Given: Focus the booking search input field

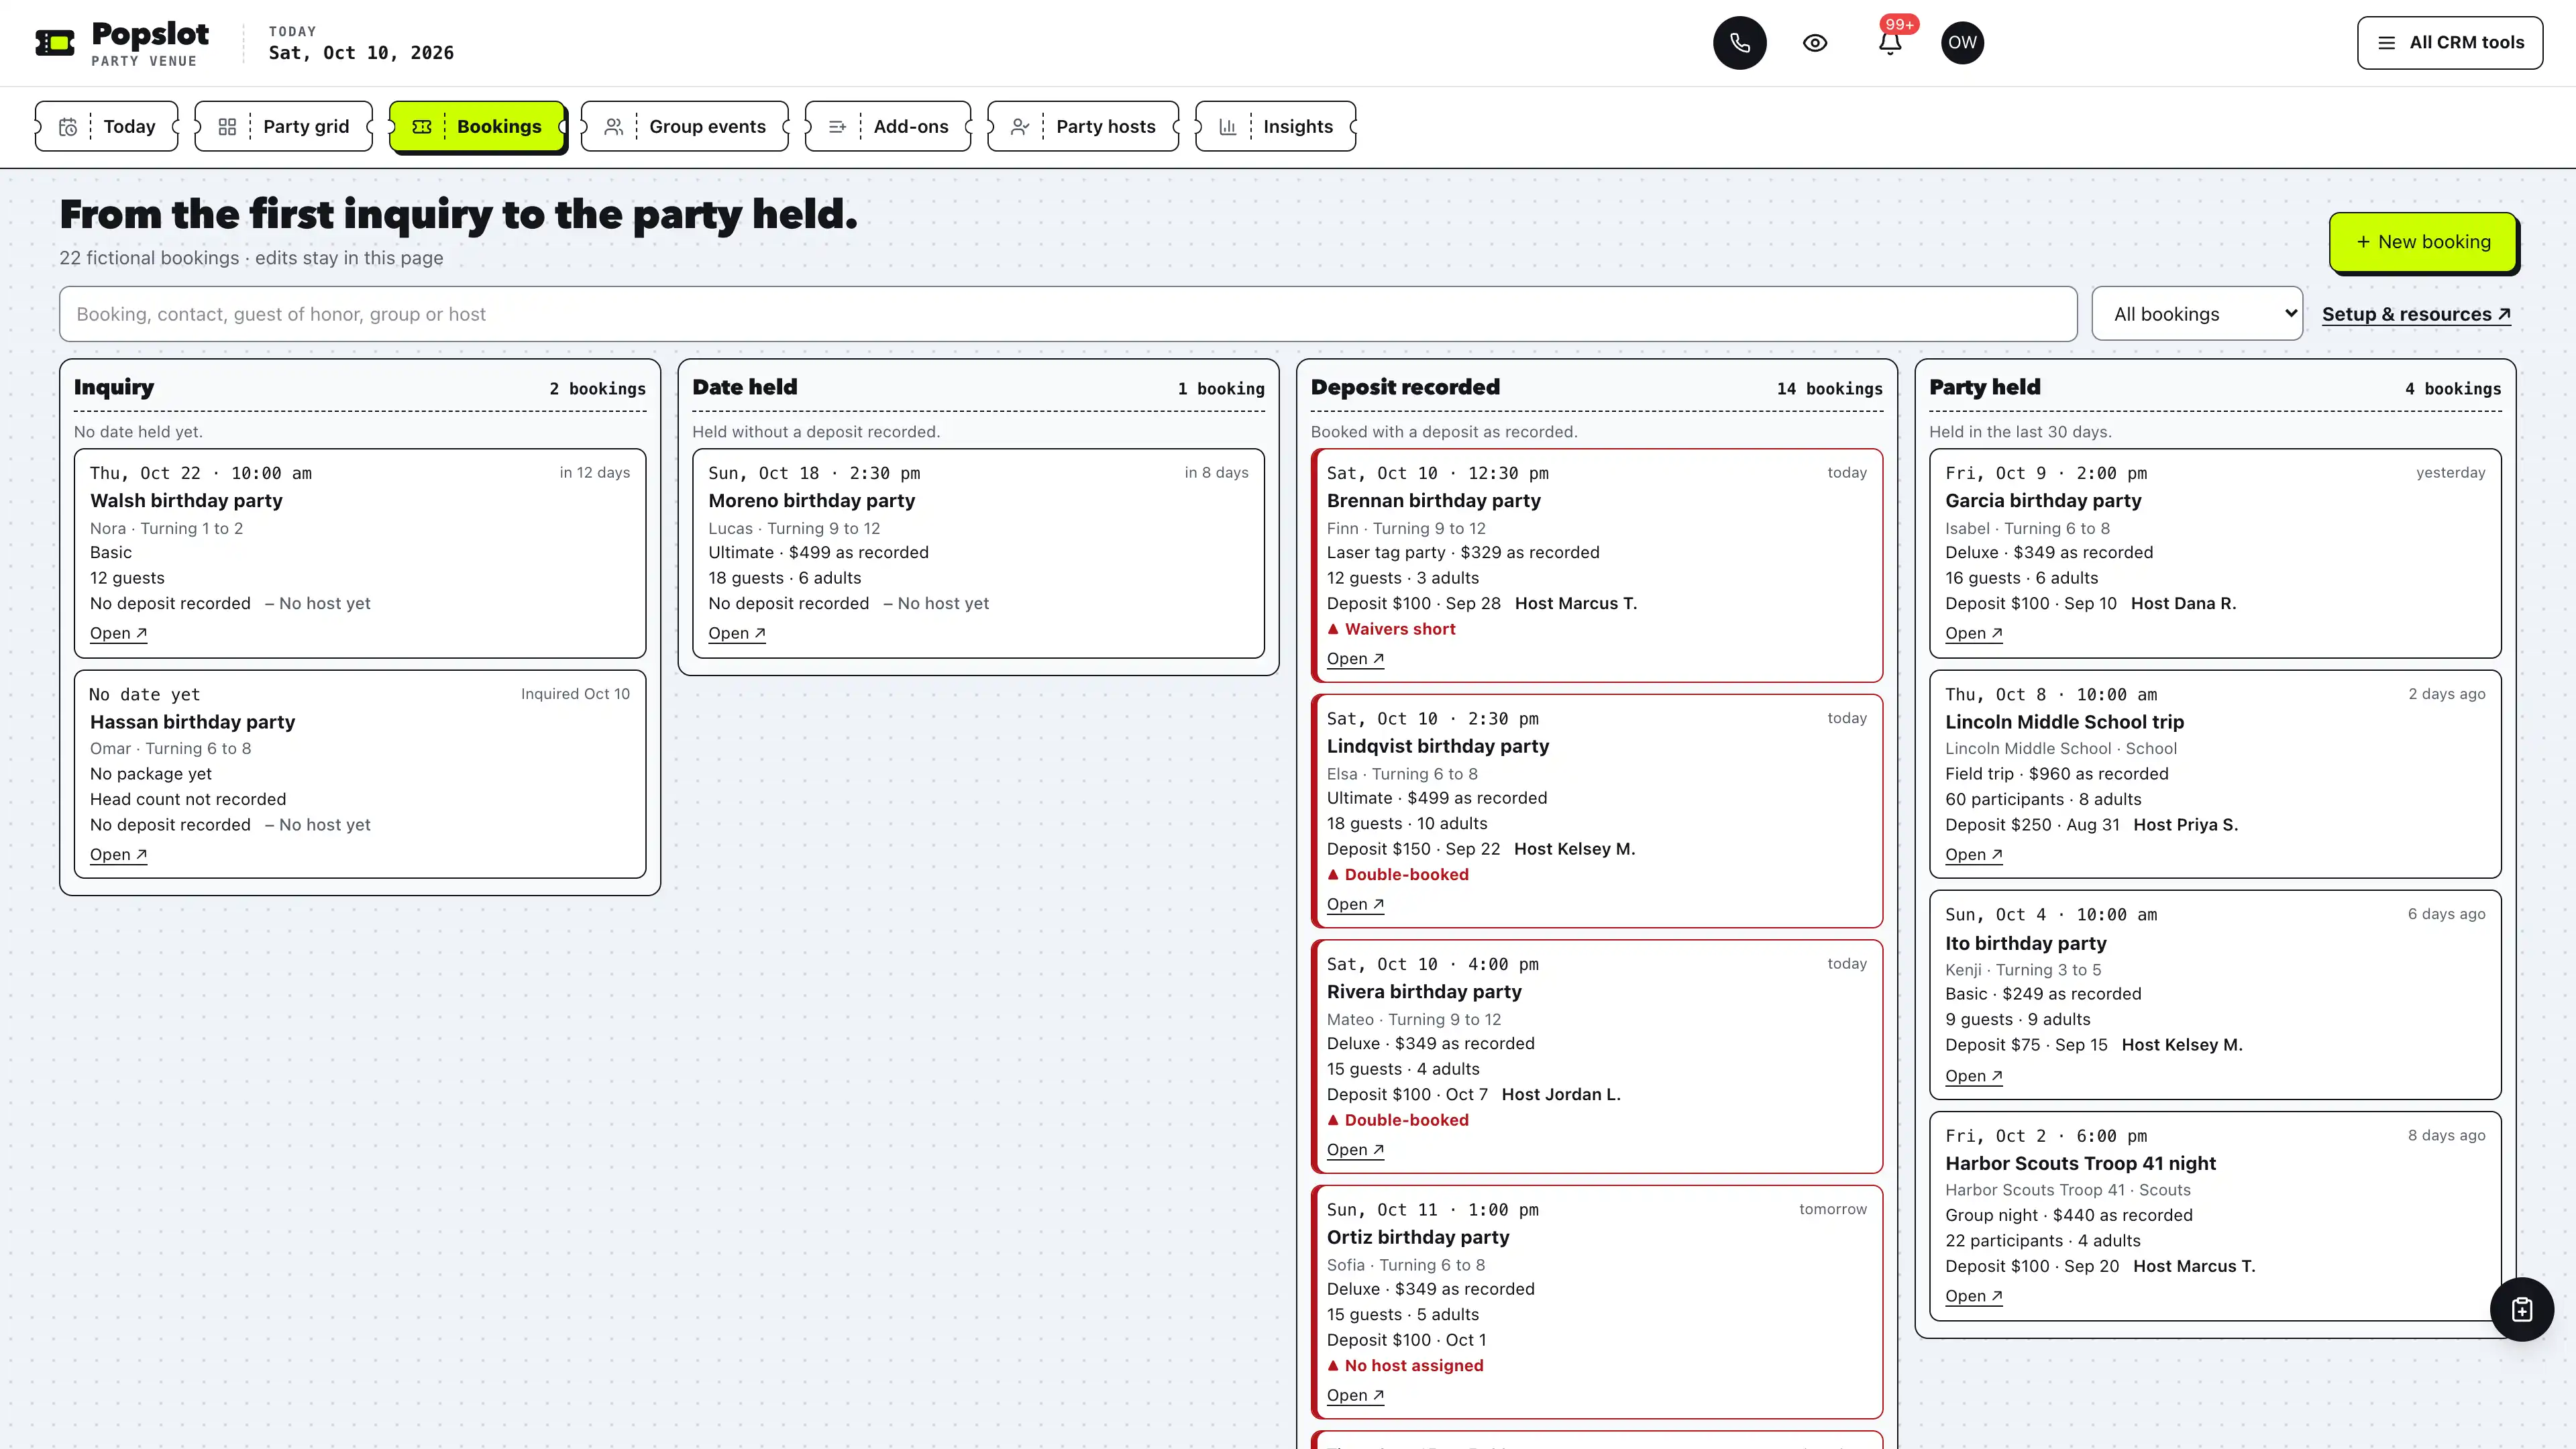Looking at the screenshot, I should (x=1068, y=314).
